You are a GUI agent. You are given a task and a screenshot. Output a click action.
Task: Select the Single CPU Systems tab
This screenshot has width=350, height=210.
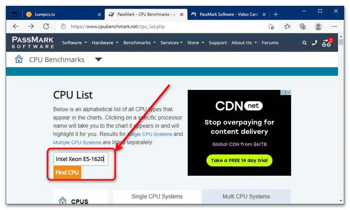(x=157, y=196)
